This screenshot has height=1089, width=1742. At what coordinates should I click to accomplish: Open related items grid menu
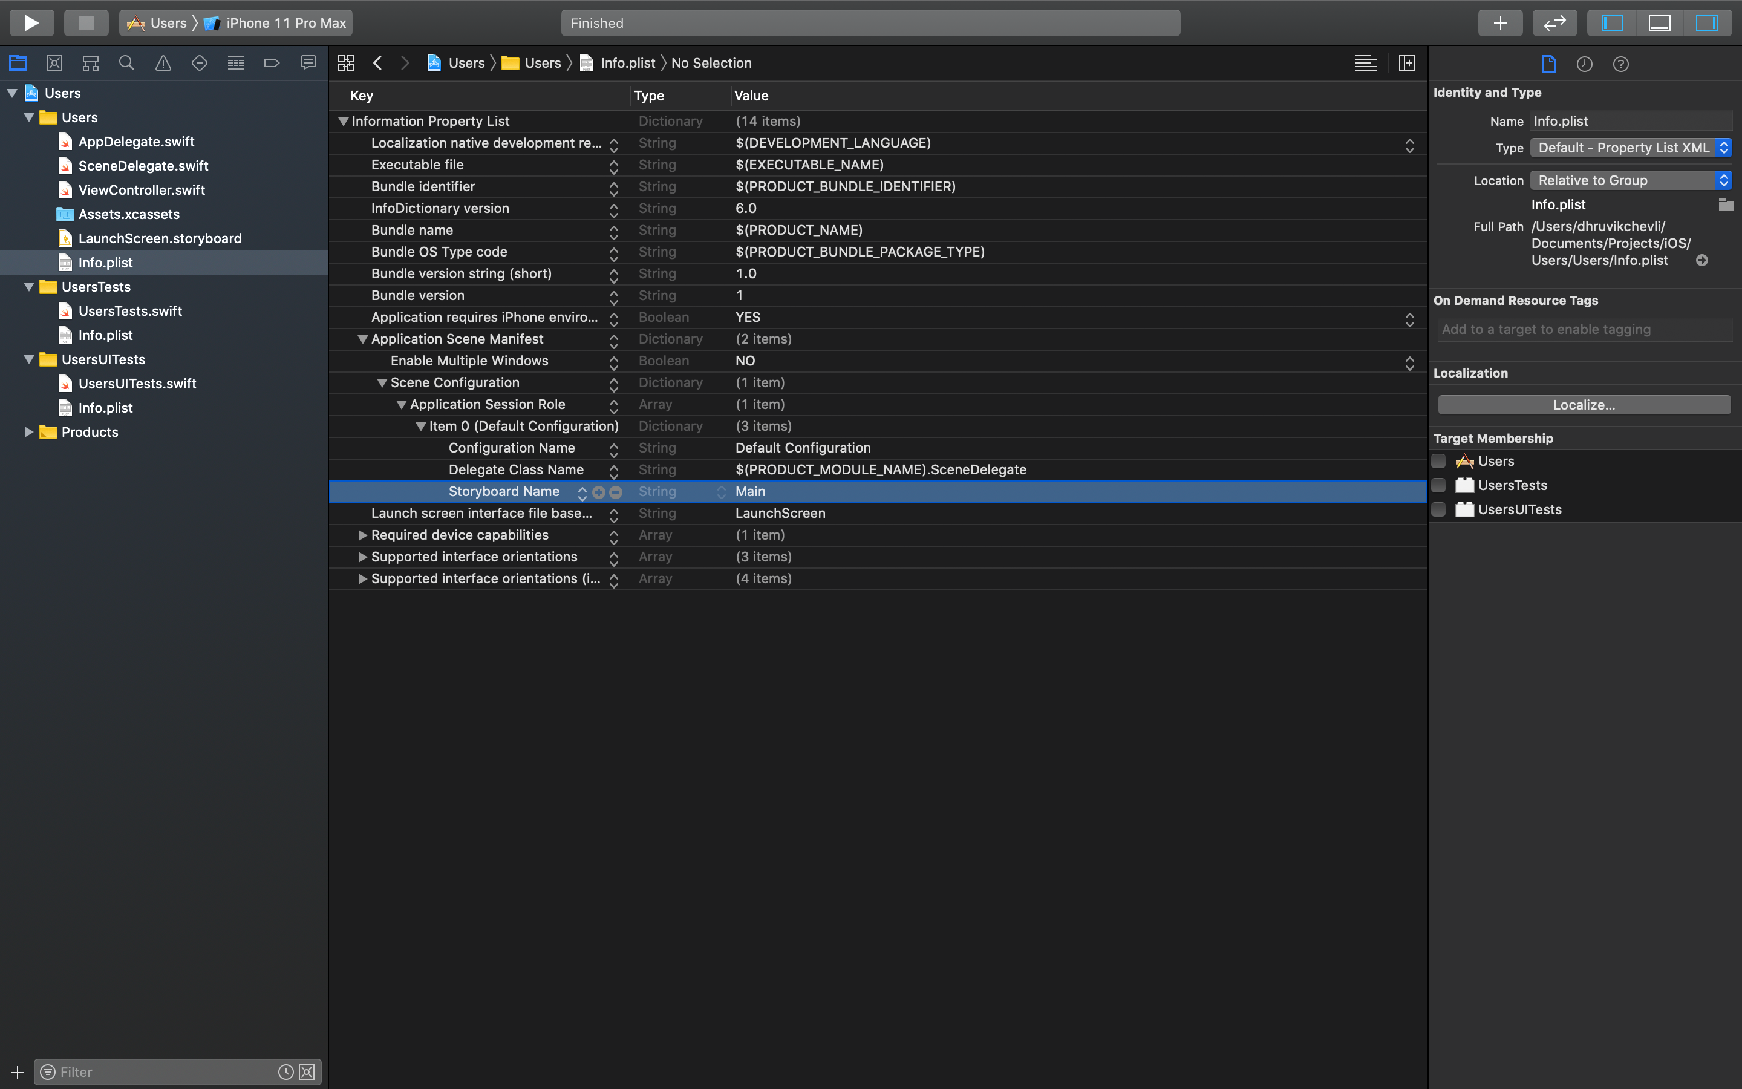point(345,63)
